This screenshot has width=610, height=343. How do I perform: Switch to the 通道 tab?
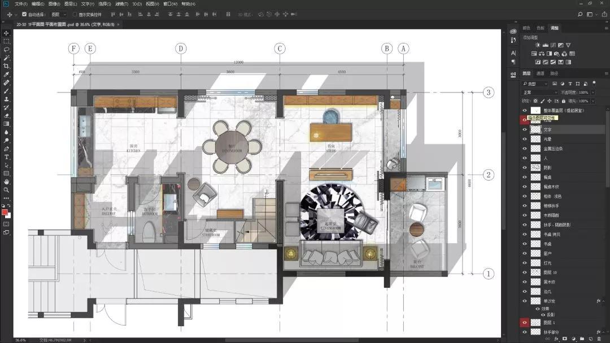click(541, 73)
